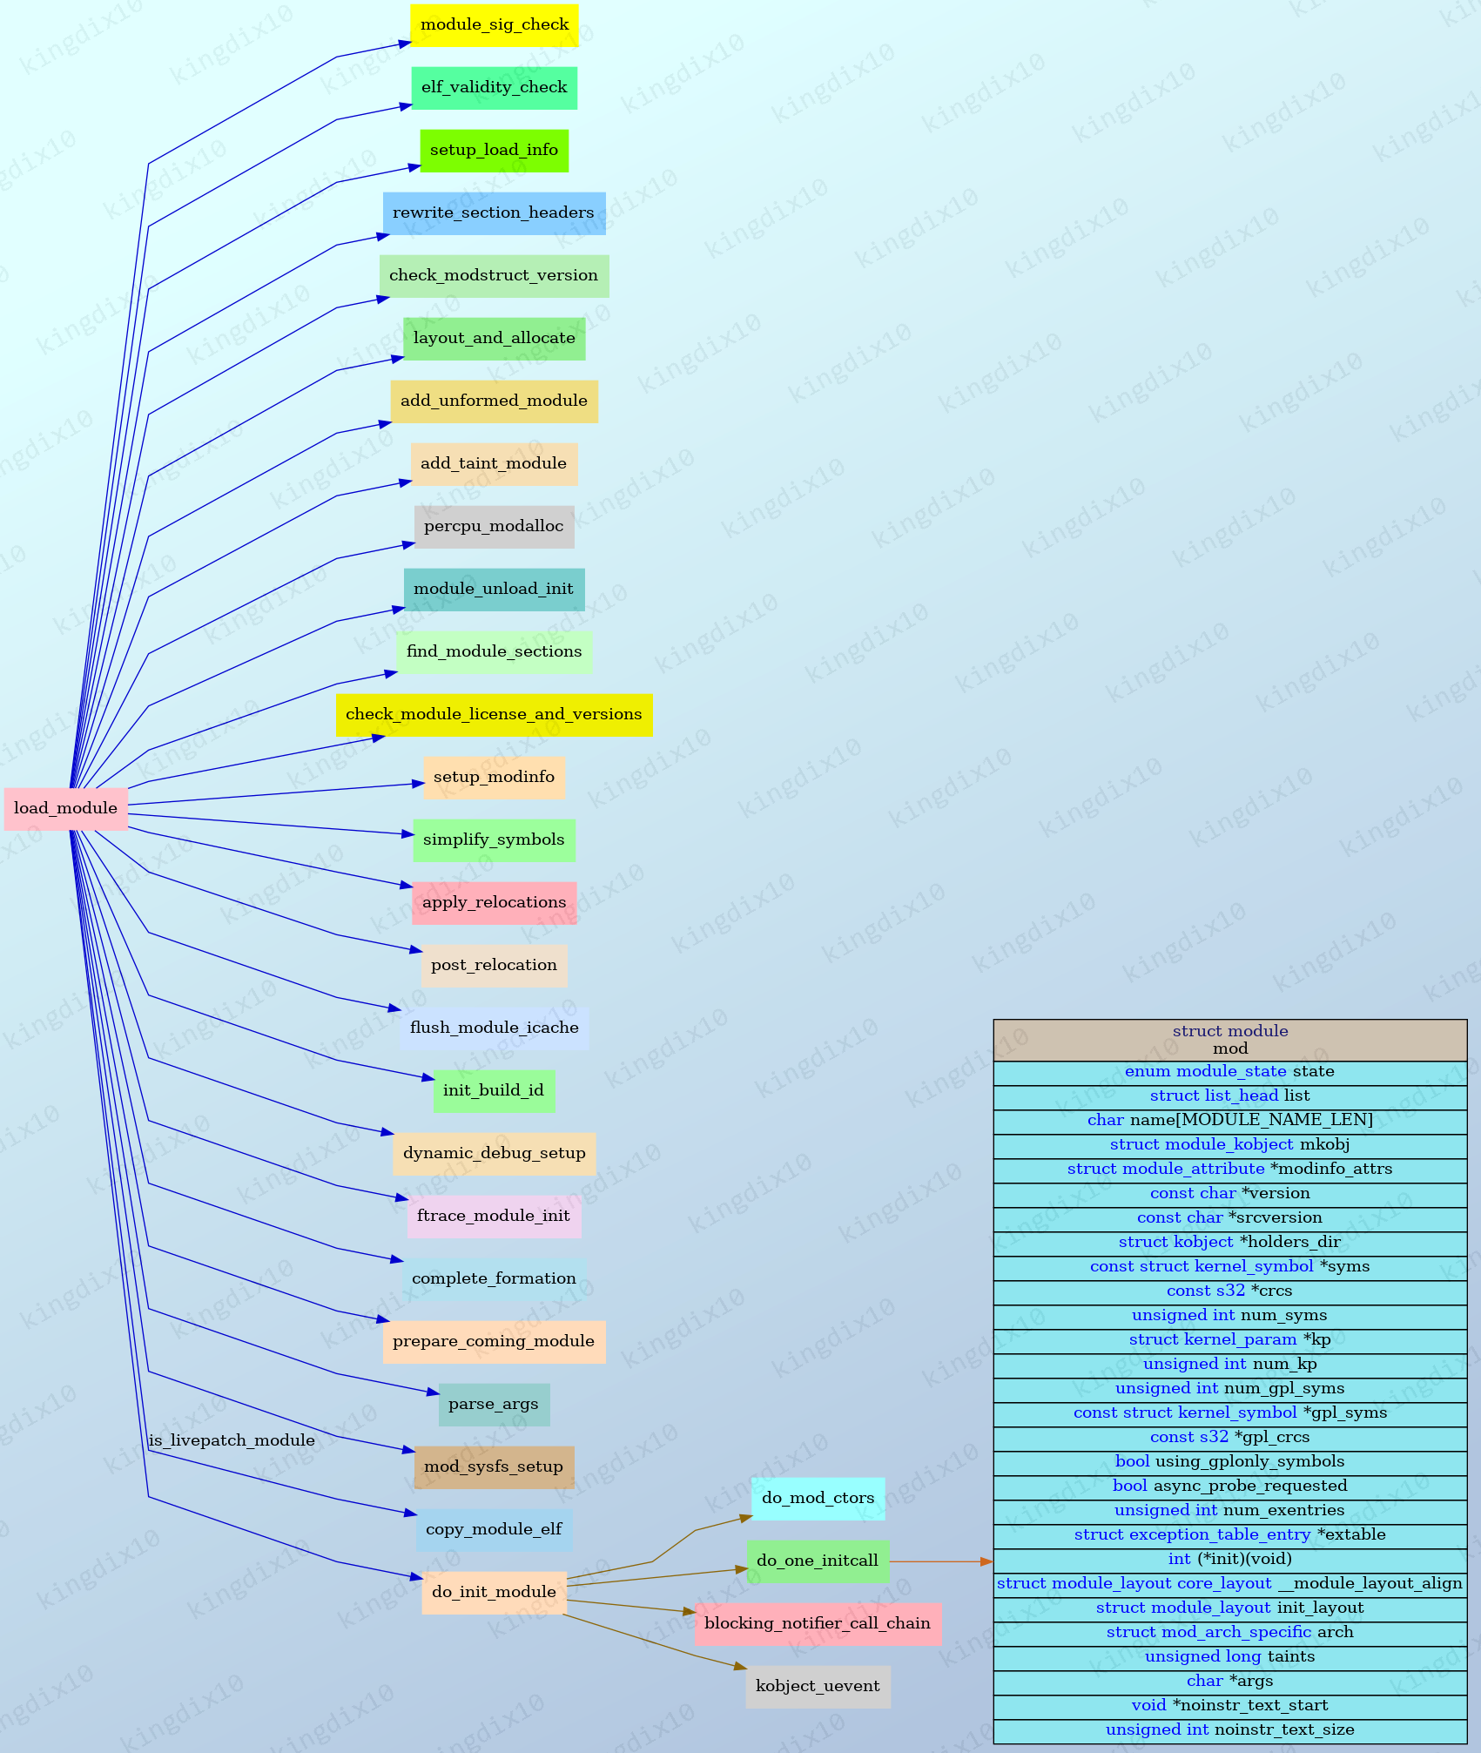1481x1753 pixels.
Task: Select the do_init_module node
Action: click(x=495, y=1592)
